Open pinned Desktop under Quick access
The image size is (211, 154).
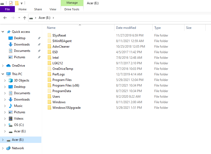20,38
